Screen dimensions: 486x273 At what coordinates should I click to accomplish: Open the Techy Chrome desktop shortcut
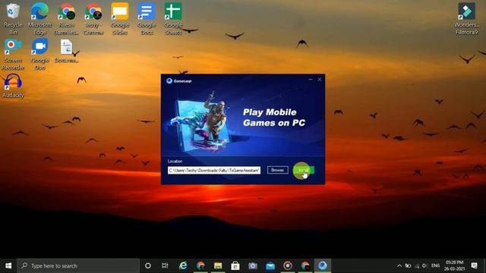pyautogui.click(x=93, y=18)
